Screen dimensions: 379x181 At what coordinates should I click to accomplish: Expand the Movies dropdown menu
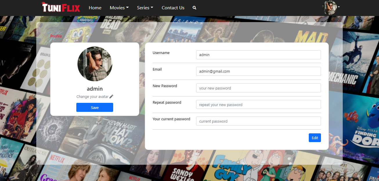point(119,8)
